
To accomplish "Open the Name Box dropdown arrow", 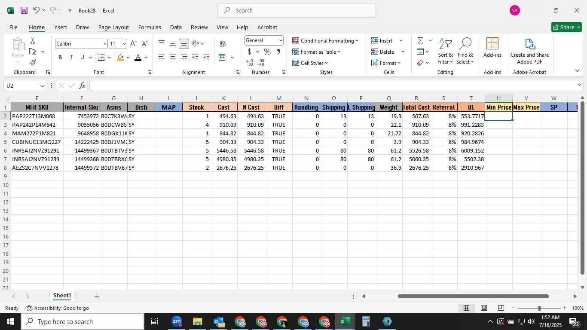I will click(42, 86).
